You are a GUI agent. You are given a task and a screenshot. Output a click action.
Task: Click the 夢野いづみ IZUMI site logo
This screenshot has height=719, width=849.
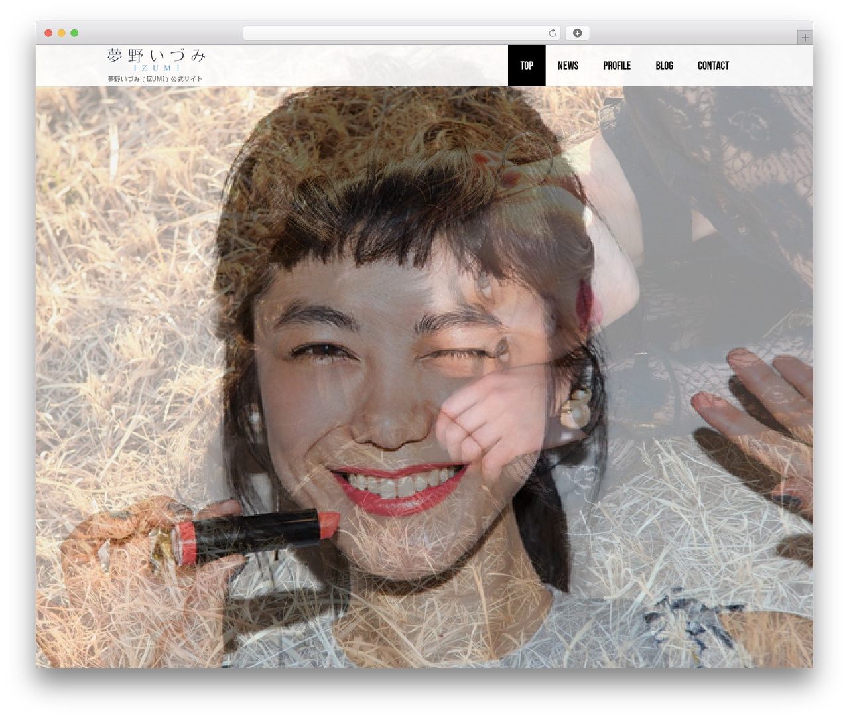tap(157, 60)
